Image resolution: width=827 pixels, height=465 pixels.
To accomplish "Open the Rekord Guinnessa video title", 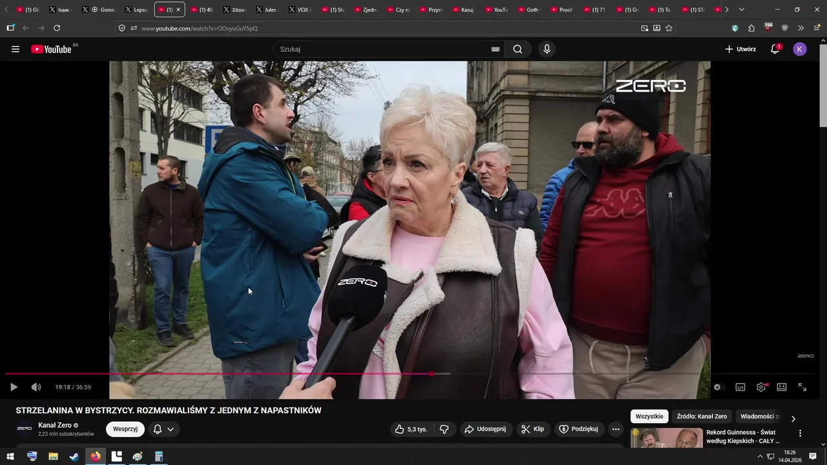I will 742,437.
